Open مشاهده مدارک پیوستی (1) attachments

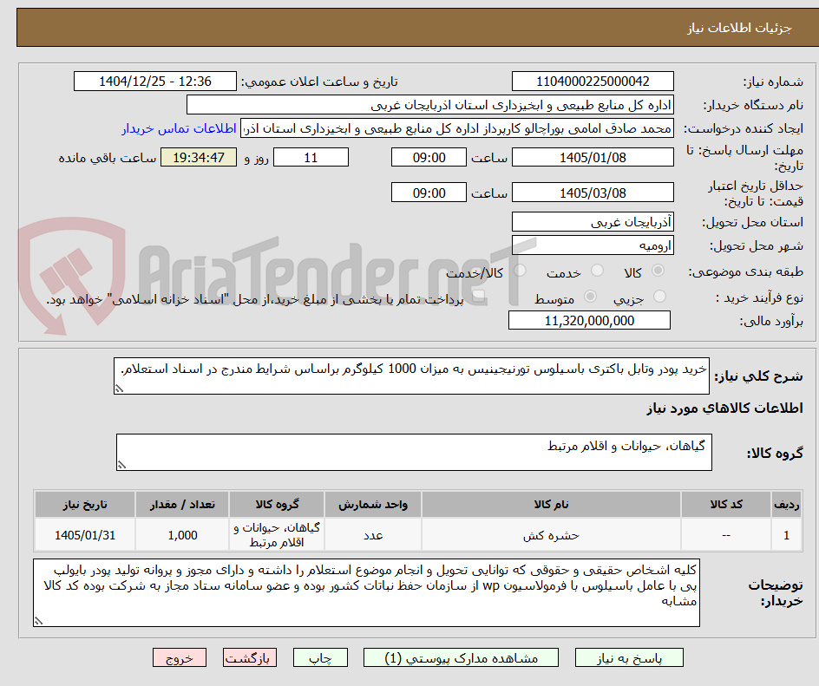coord(461,657)
